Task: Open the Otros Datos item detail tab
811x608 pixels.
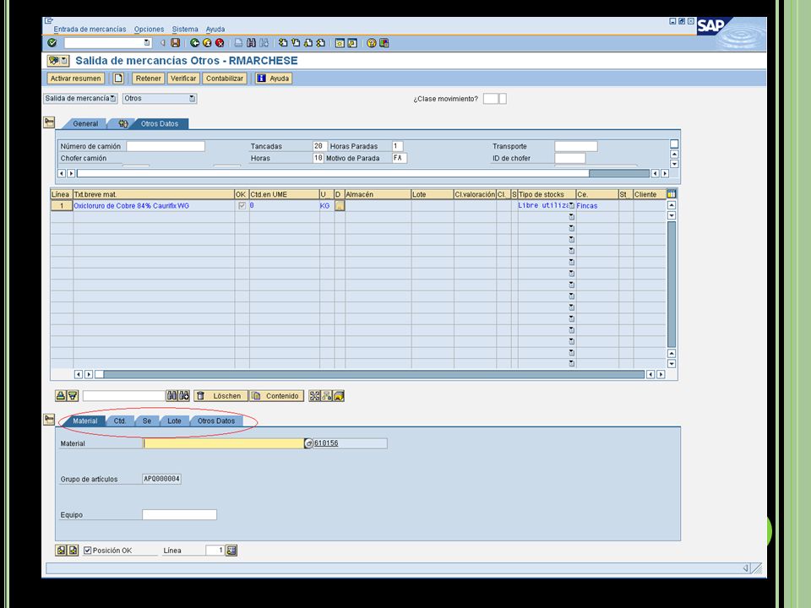Action: pyautogui.click(x=216, y=421)
